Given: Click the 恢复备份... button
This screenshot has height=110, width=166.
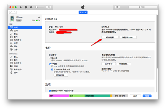Looking at the screenshot, I should pos(124,64).
